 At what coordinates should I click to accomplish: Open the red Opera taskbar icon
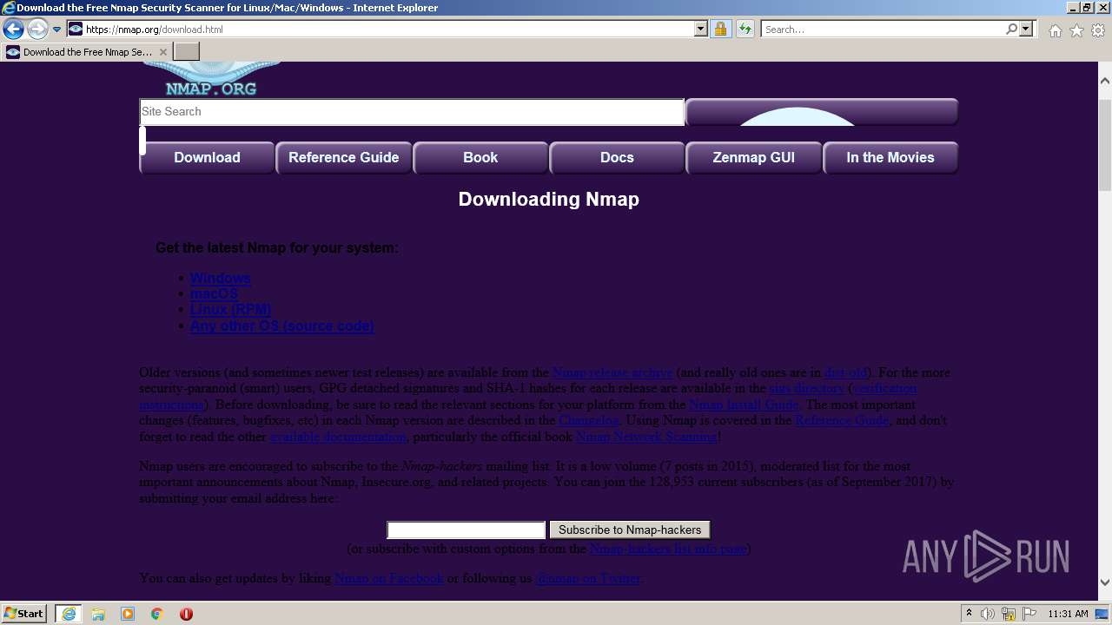pyautogui.click(x=186, y=614)
